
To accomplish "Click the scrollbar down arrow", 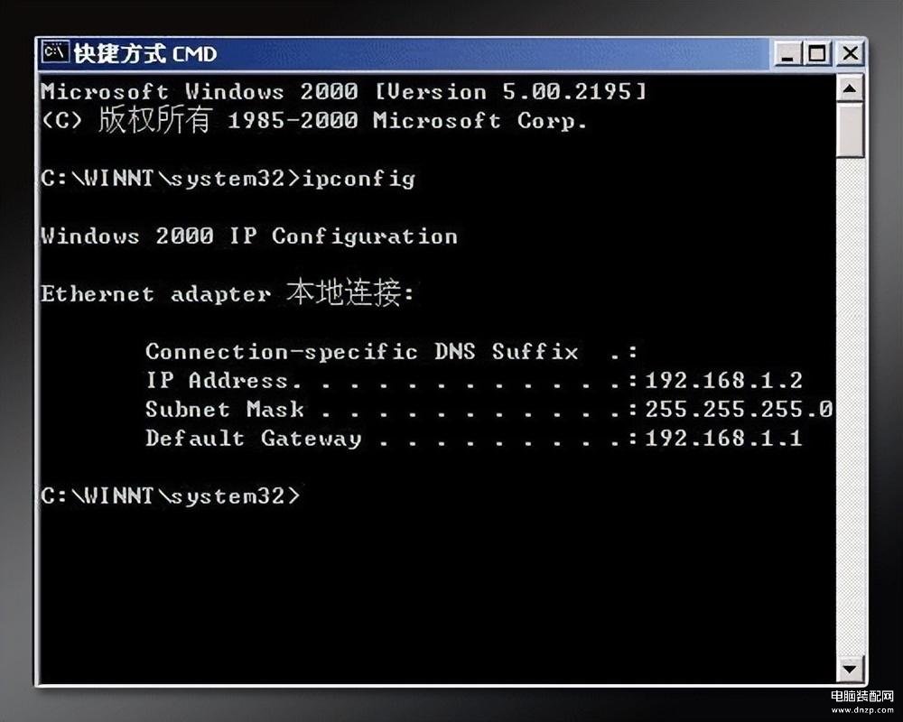I will pyautogui.click(x=850, y=669).
